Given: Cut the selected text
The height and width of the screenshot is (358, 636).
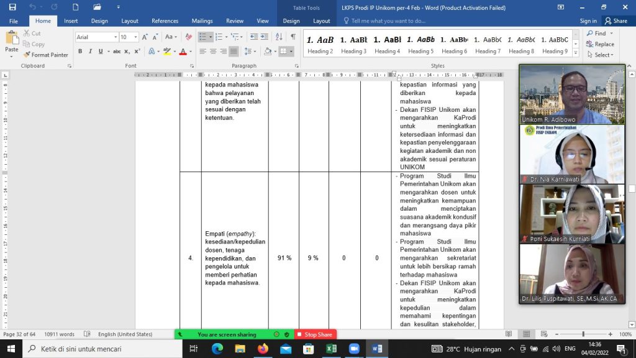Looking at the screenshot, I should coord(32,34).
